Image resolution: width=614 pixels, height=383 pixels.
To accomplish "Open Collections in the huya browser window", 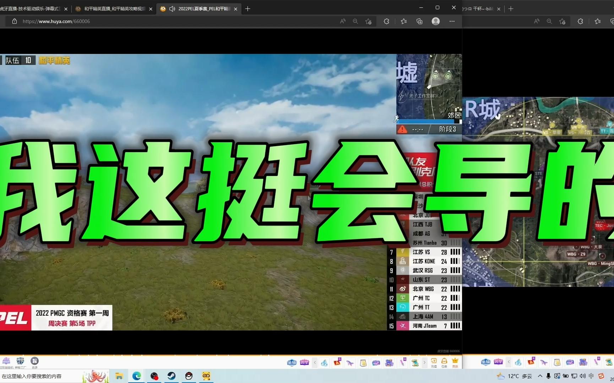I will pyautogui.click(x=419, y=21).
